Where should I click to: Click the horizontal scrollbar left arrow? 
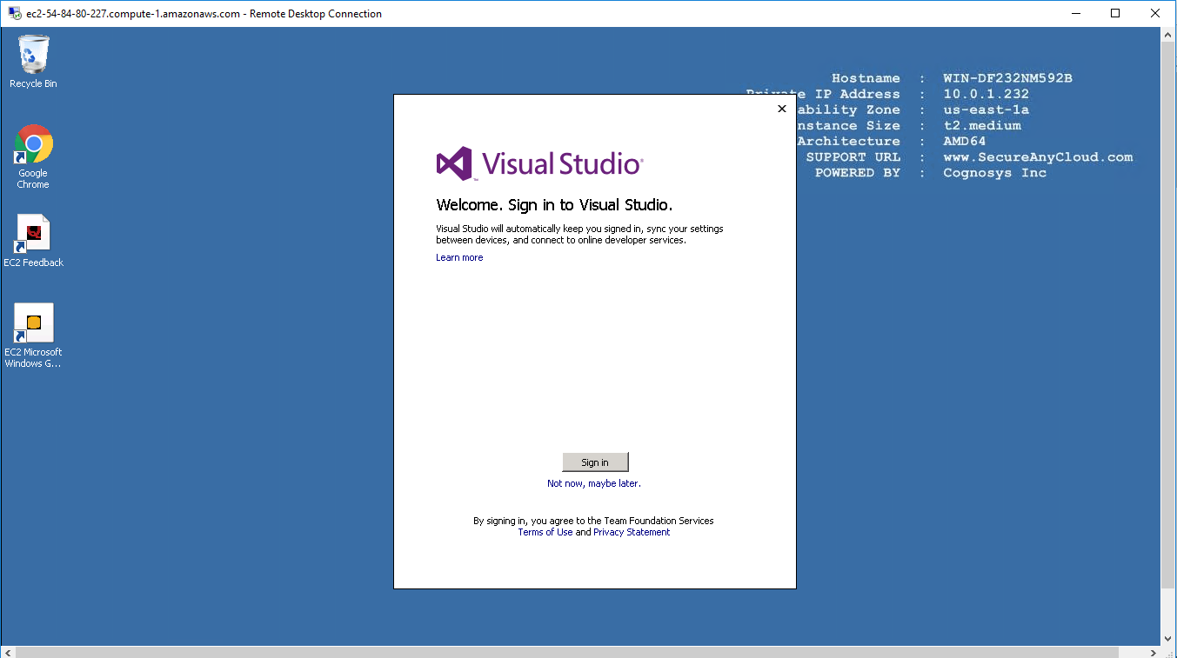[x=7, y=652]
